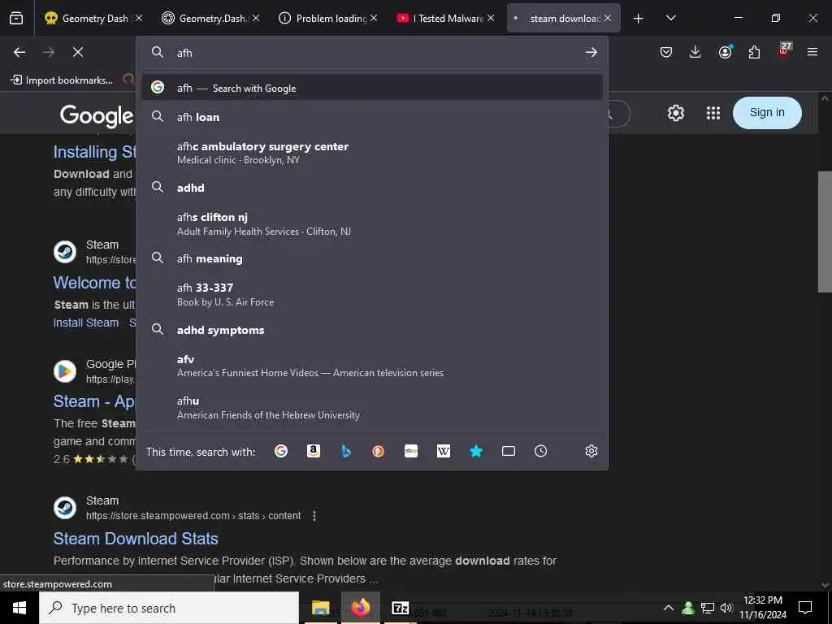Viewport: 832px width, 624px height.
Task: Click the Go arrow in address bar
Action: (x=591, y=52)
